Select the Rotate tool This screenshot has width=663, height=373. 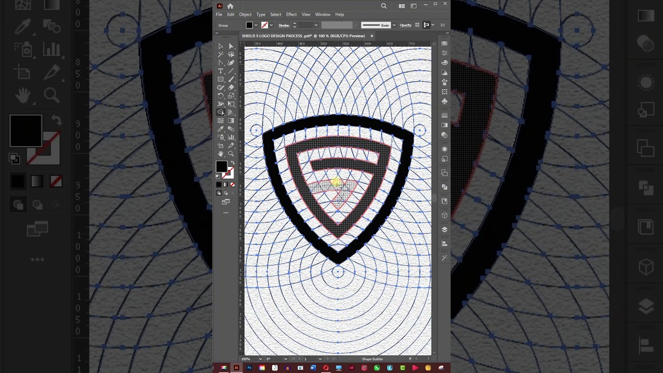click(221, 96)
